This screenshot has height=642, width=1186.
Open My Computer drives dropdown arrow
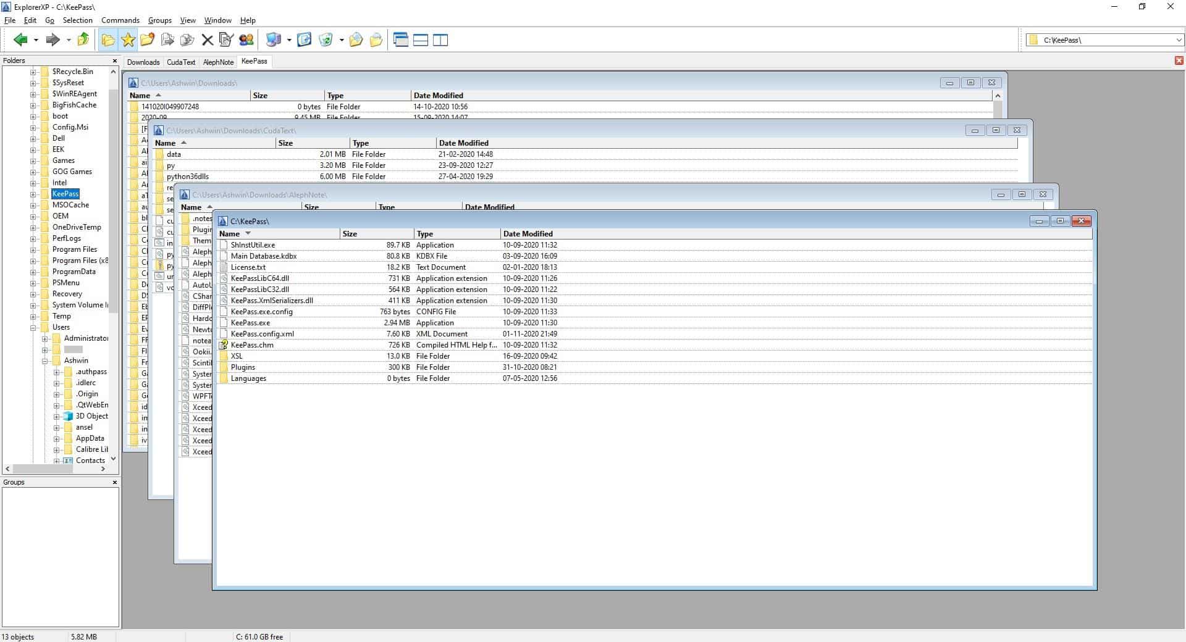[x=288, y=41]
